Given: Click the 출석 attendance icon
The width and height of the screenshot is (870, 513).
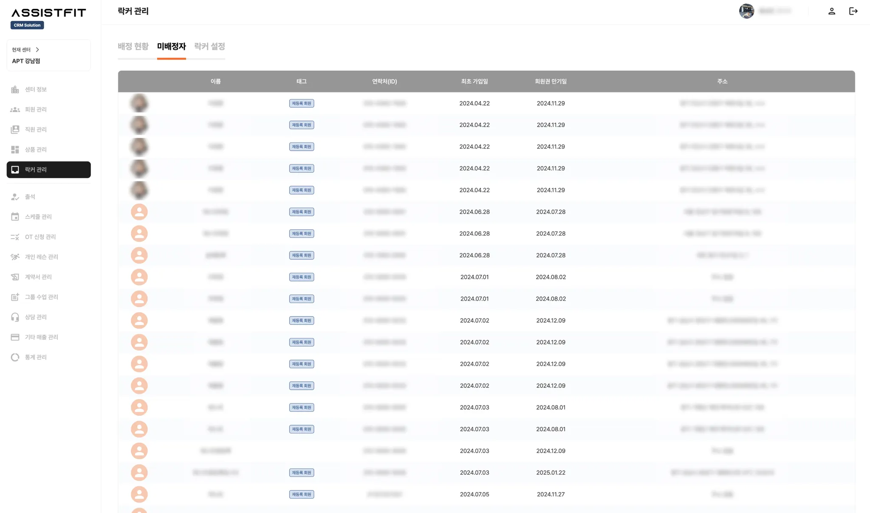Looking at the screenshot, I should click(x=15, y=197).
